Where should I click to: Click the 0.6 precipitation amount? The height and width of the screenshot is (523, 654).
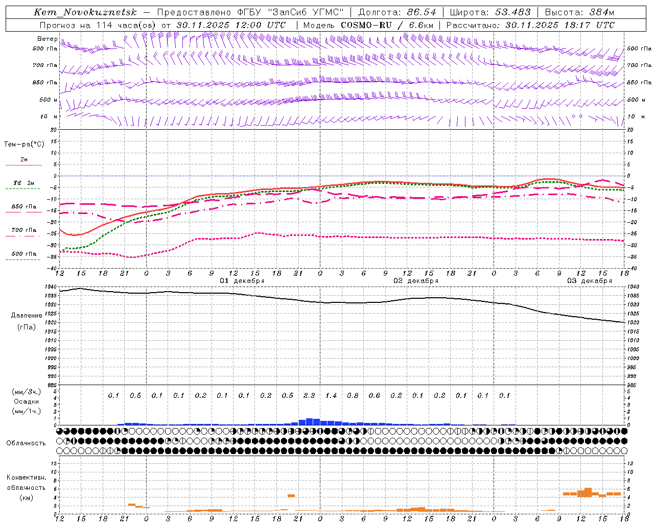[x=375, y=396]
